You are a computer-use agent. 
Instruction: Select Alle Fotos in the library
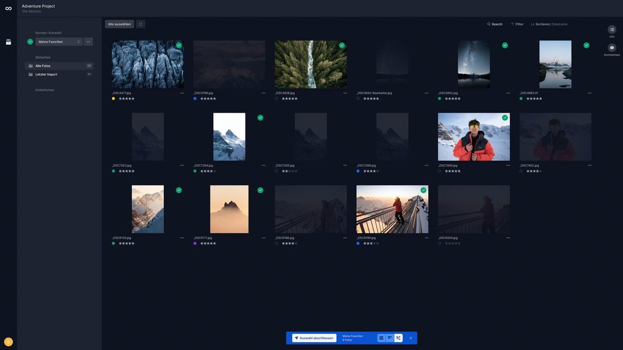coord(59,66)
